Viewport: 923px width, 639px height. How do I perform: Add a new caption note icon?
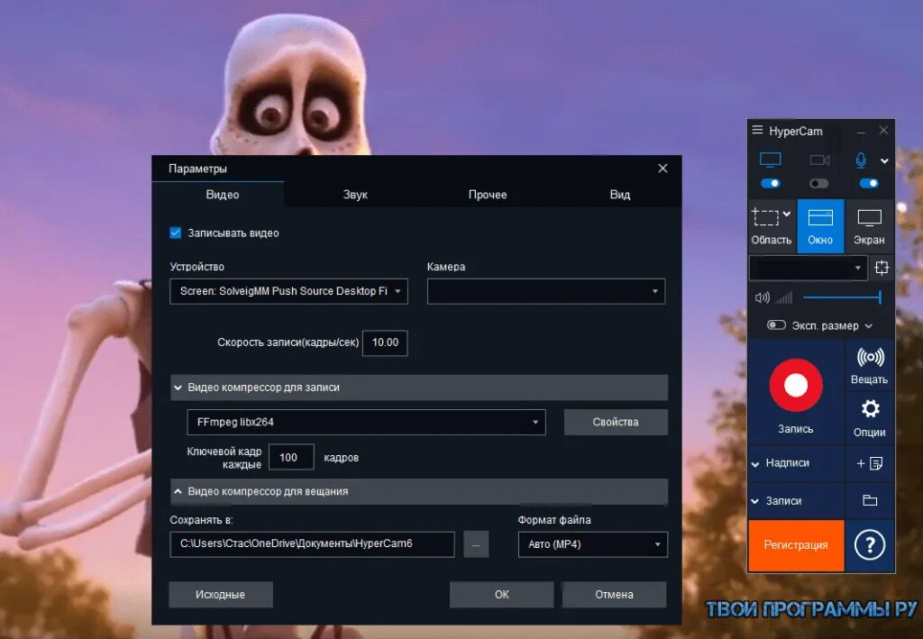(870, 463)
